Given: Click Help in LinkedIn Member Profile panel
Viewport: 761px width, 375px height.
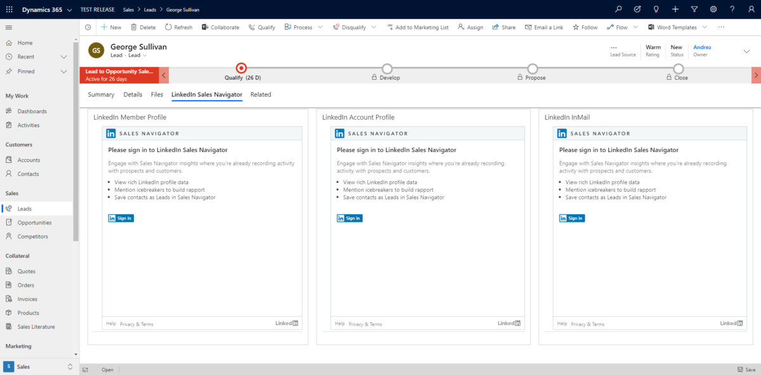Looking at the screenshot, I should click(x=111, y=324).
